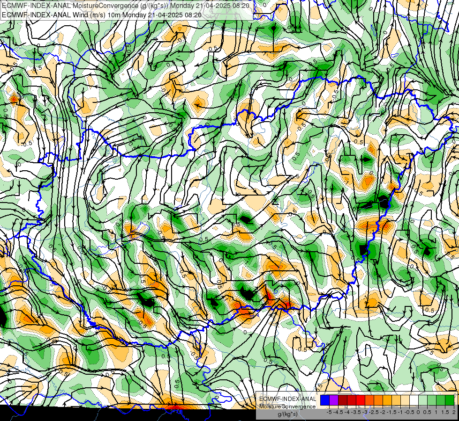Click the legend tick value -5
Viewport: 459px width, 421px height.
click(329, 412)
